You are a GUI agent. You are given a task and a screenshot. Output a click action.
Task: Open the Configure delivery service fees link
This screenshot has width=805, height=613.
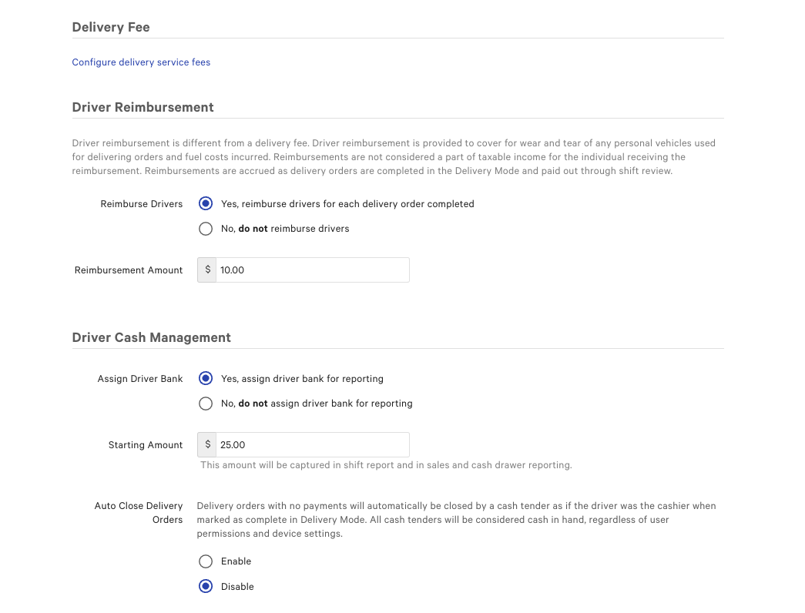pyautogui.click(x=140, y=62)
